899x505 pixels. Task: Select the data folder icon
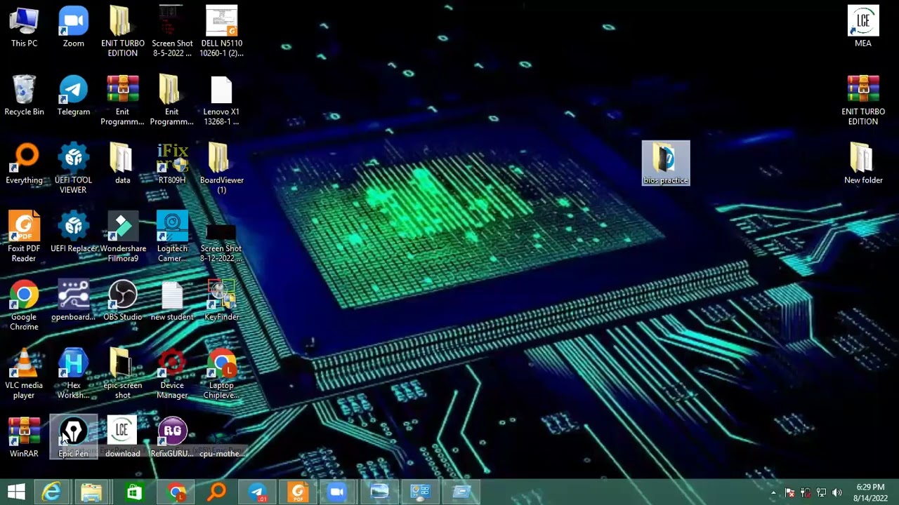tap(123, 164)
